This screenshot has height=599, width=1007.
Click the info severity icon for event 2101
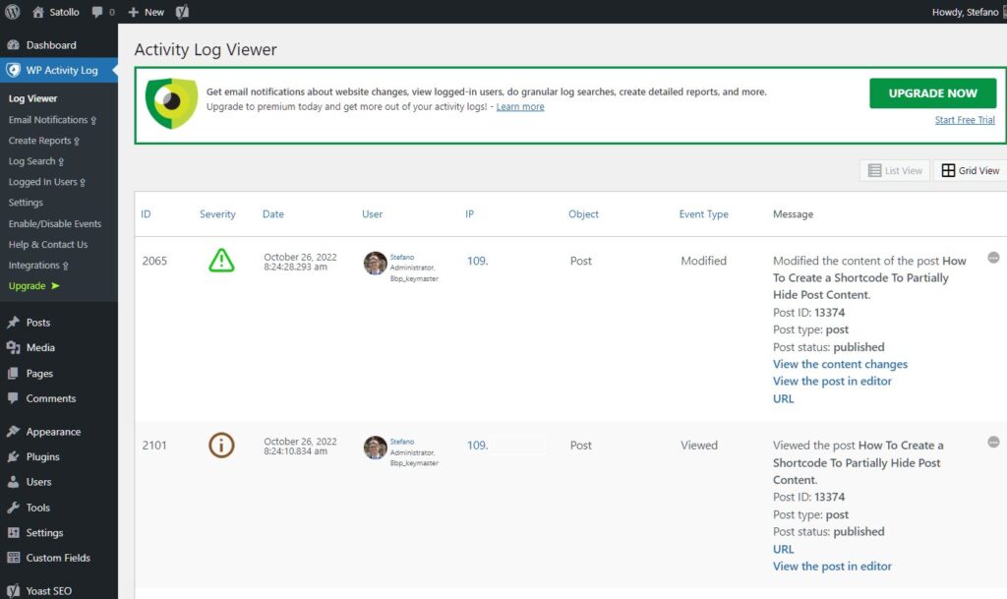point(221,445)
